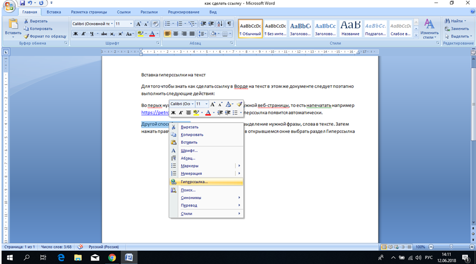Click Копировать in the ribbon clipboard group

pyautogui.click(x=38, y=28)
